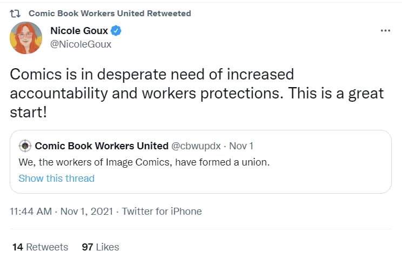Open quoted Comic Book Workers United name
402x264 pixels.
[102, 146]
